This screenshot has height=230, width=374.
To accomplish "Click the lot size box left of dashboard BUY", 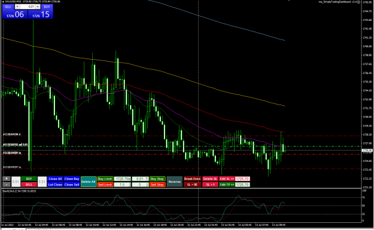I will point(16,182).
